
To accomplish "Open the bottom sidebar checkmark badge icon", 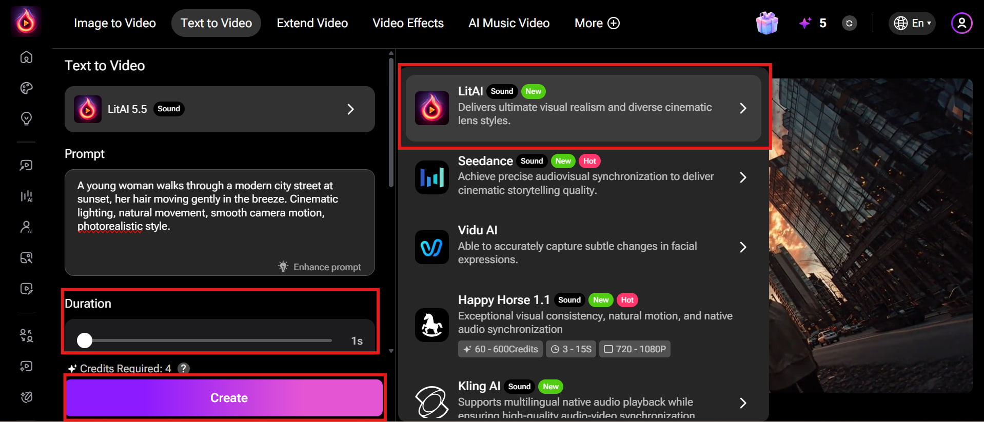I will 26,397.
